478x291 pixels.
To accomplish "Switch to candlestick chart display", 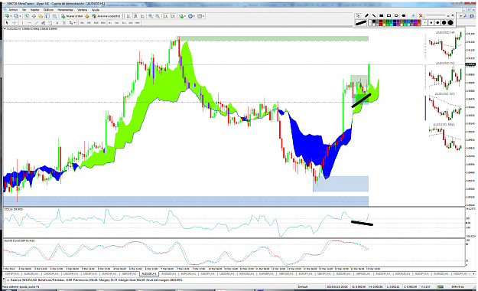I will (x=135, y=16).
